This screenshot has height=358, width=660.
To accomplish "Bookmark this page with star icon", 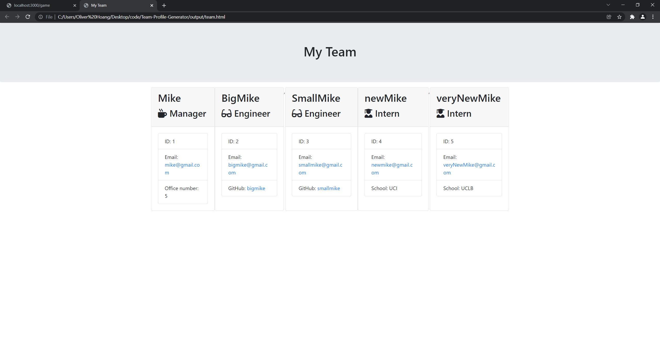I will (x=619, y=17).
